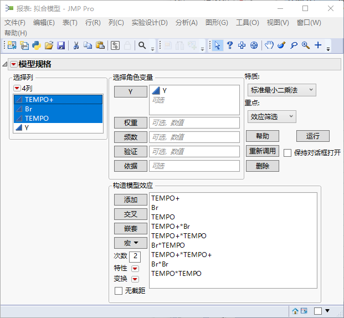Image resolution: width=344 pixels, height=318 pixels.
Task: Select Br*TEMPO in model effects list
Action: (168, 245)
